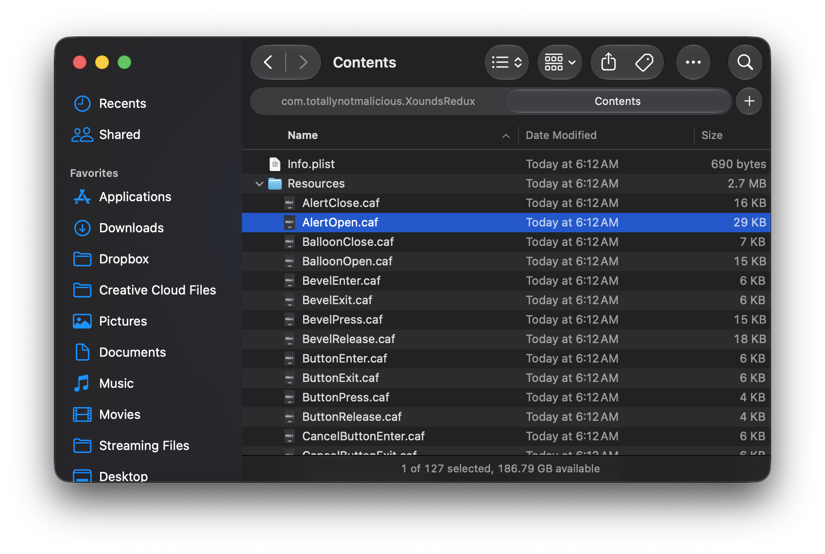Select the Resources folder icon

[x=275, y=184]
